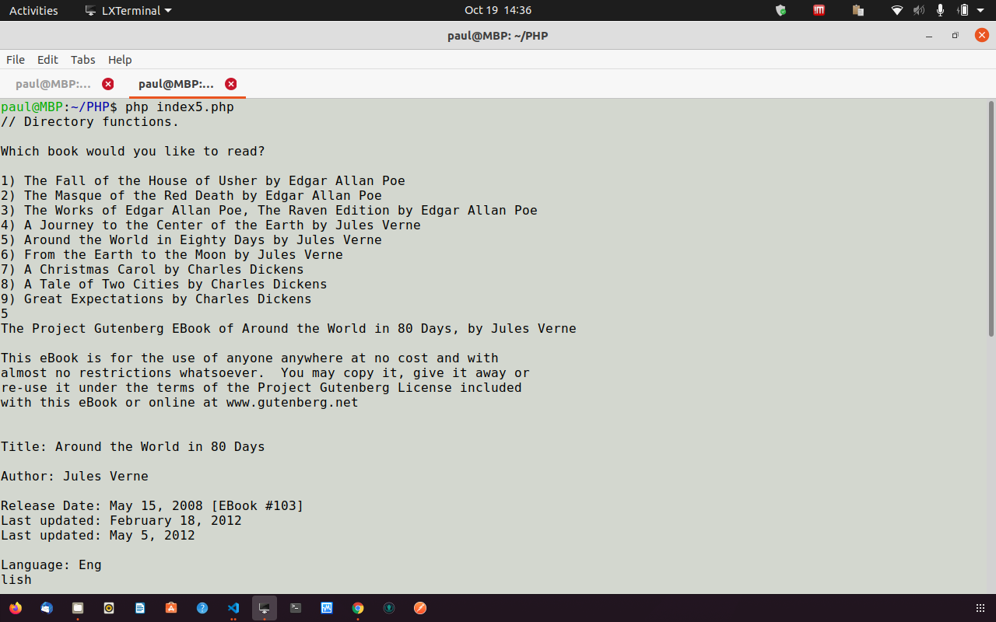Image resolution: width=996 pixels, height=622 pixels.
Task: Open the Help icon in the dock
Action: click(202, 608)
